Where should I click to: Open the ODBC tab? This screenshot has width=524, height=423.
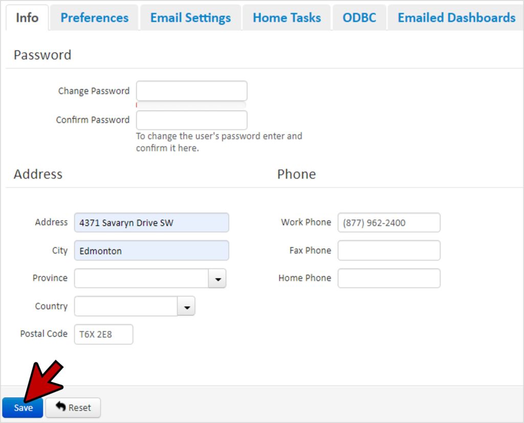click(359, 18)
